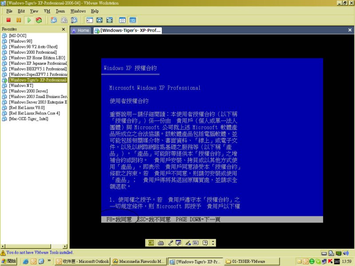Open the Help menu
This screenshot has width=355, height=266.
pyautogui.click(x=95, y=11)
